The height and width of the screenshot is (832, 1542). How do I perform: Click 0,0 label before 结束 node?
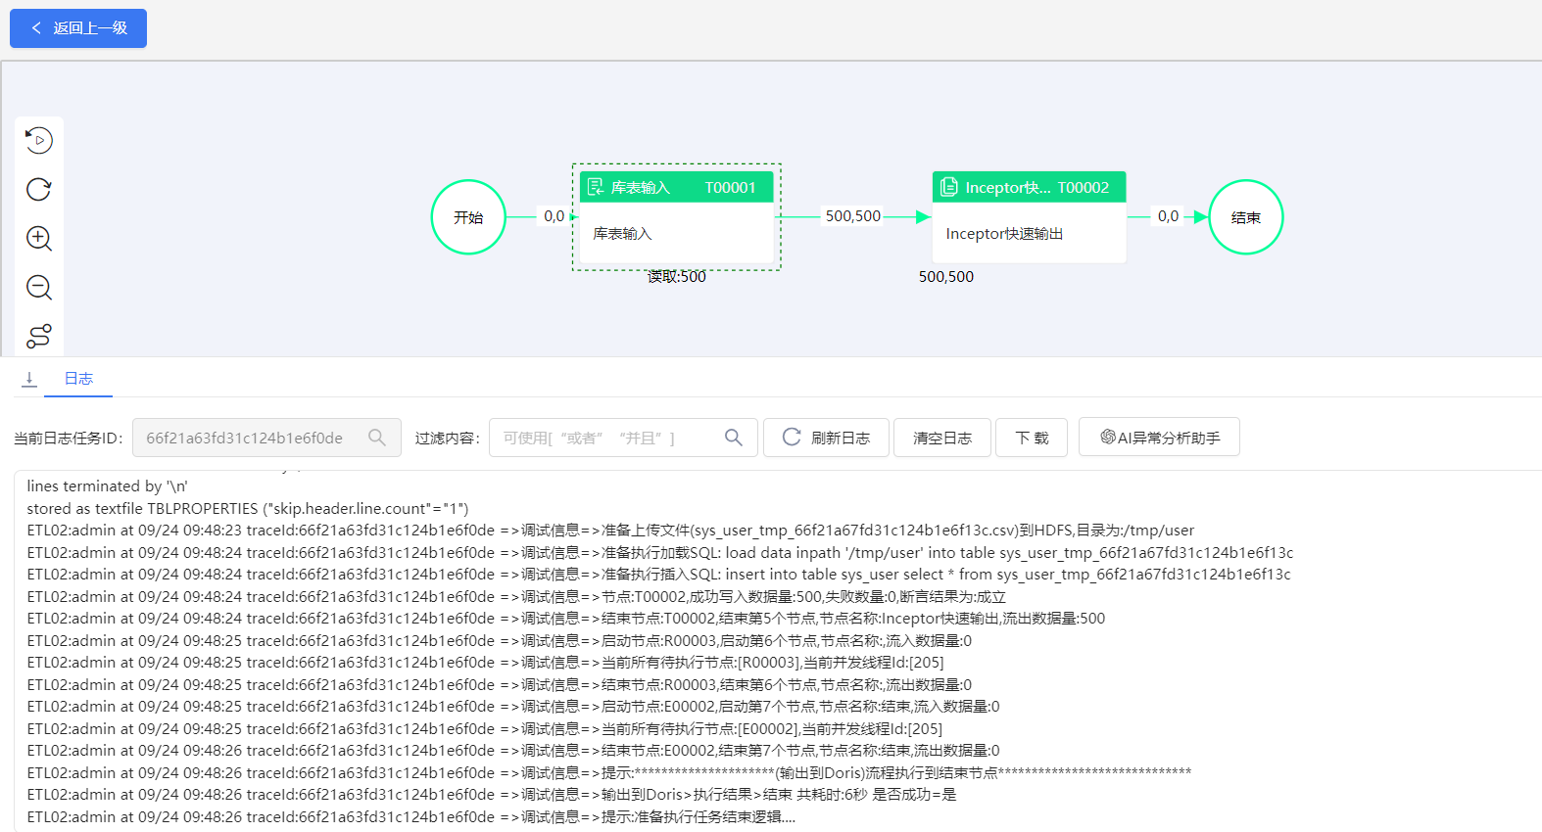click(1168, 216)
